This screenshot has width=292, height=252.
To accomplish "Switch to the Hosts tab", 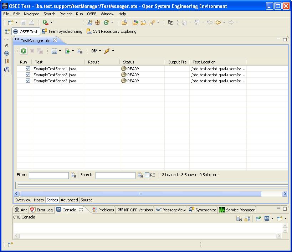I will tap(39, 200).
